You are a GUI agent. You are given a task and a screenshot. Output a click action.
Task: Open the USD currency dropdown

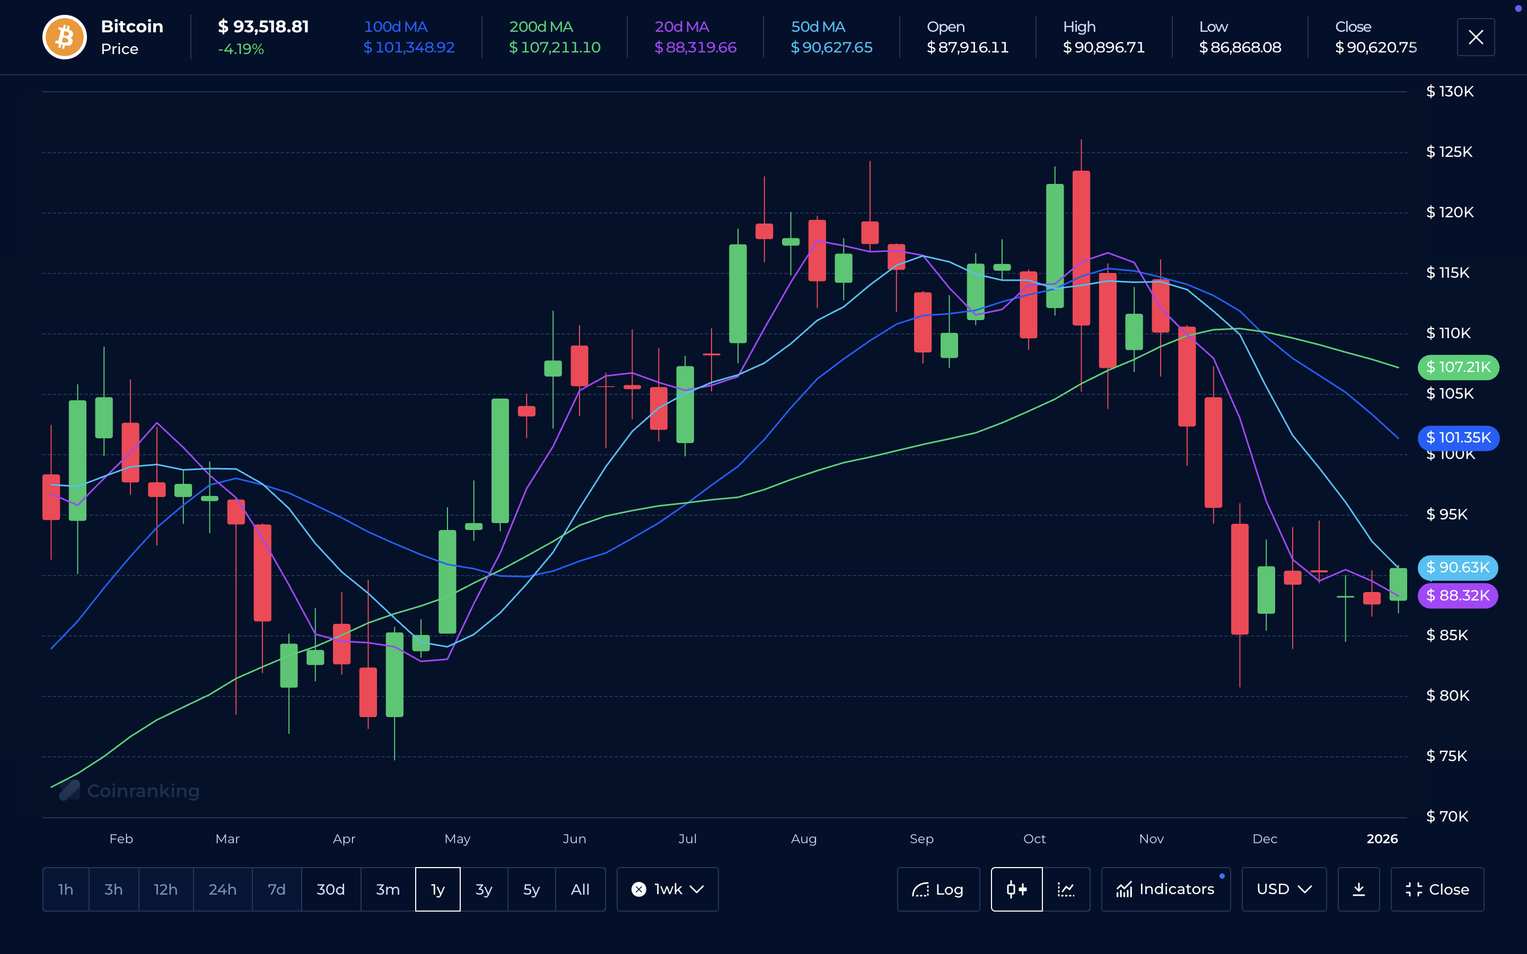pos(1284,889)
